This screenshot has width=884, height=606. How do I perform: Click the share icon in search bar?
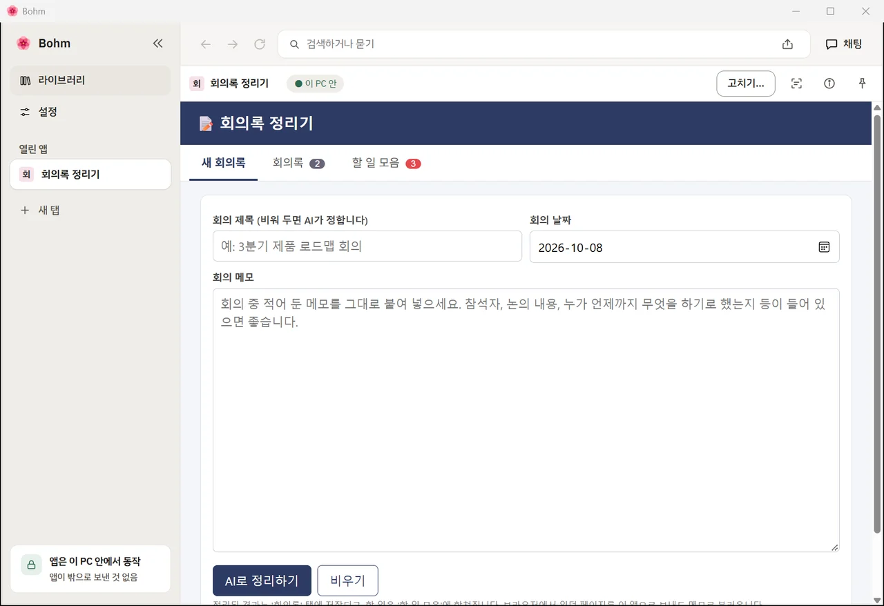[x=787, y=44]
